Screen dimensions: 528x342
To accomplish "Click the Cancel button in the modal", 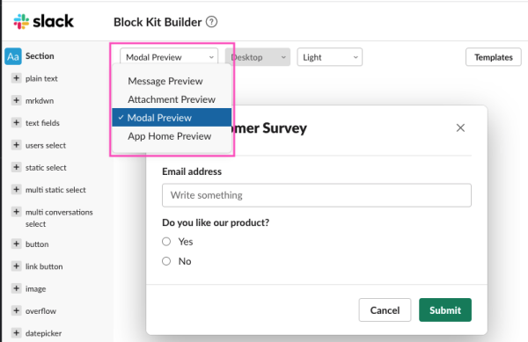I will (x=385, y=310).
